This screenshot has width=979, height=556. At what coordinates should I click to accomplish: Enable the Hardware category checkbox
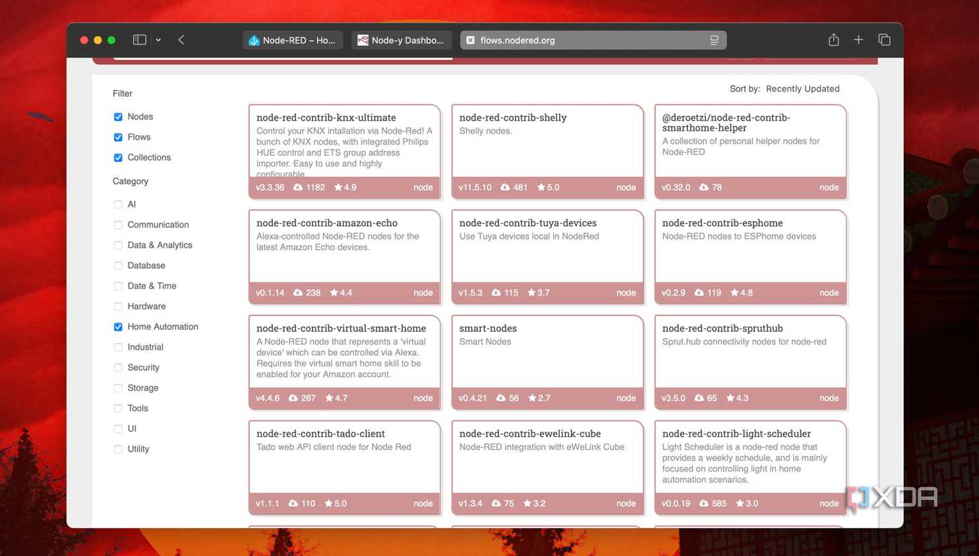tap(118, 306)
